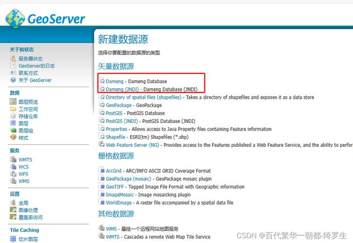Click the 工作空间 folder icon
353x243 pixels.
pyautogui.click(x=13, y=109)
